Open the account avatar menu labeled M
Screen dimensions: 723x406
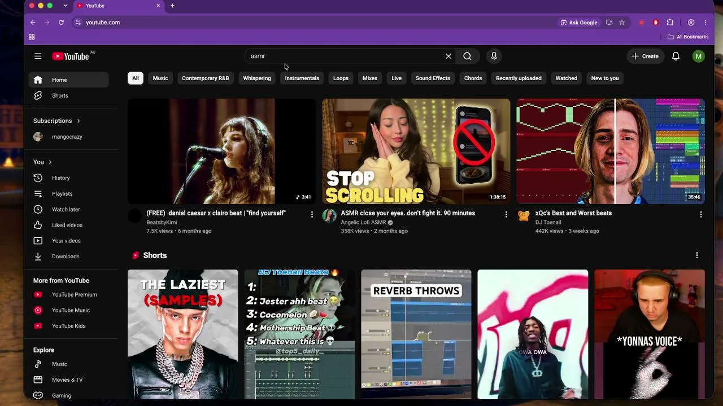699,56
